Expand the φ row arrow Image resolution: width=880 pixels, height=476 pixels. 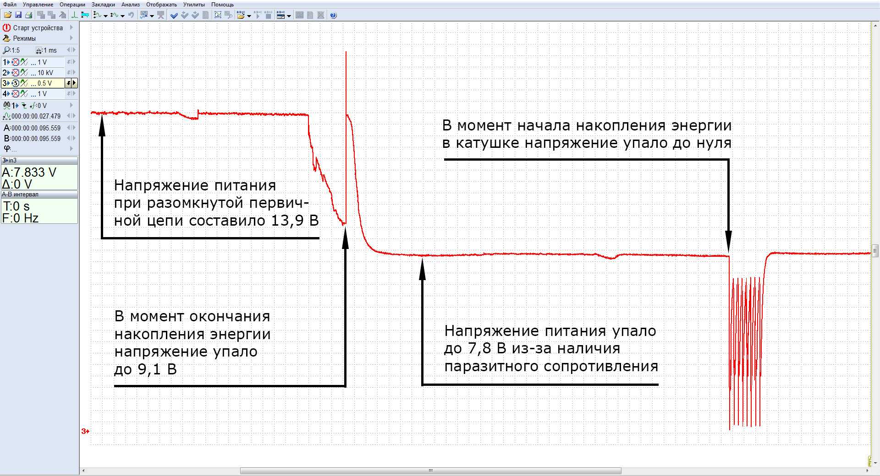71,148
